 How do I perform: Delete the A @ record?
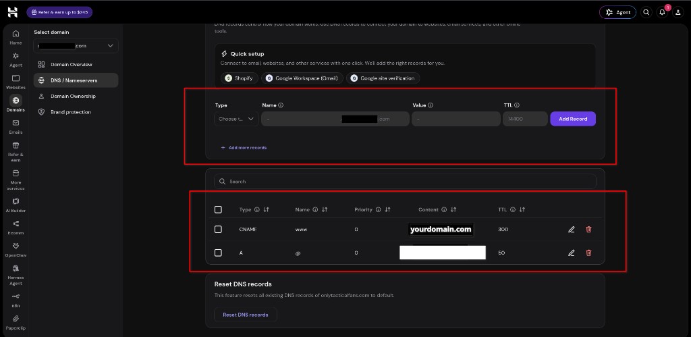588,253
